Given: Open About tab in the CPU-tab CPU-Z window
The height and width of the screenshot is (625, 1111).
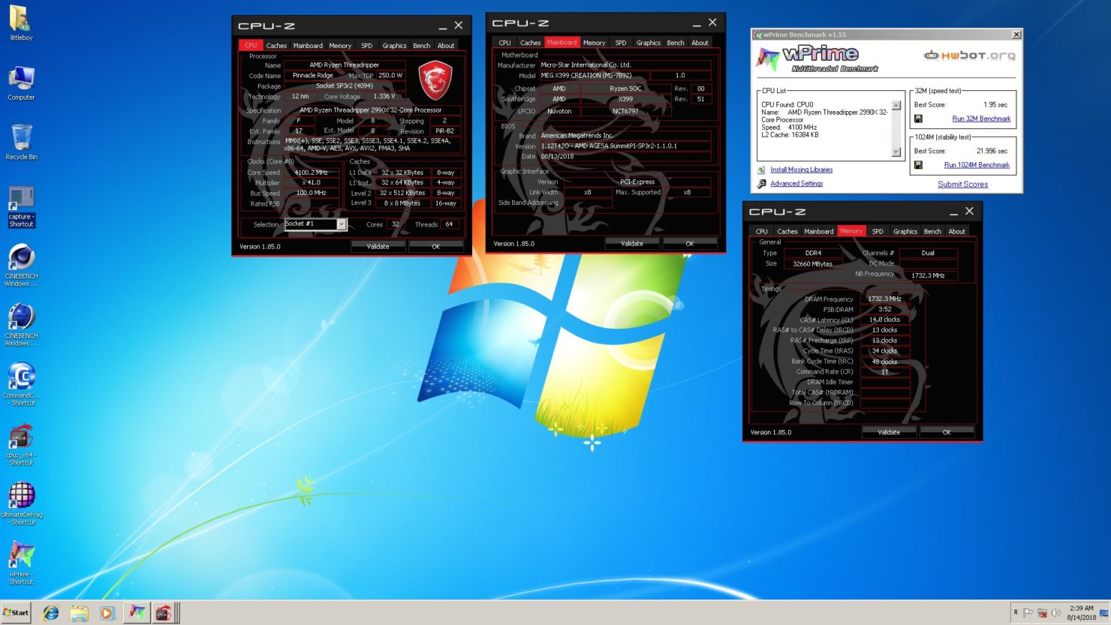Looking at the screenshot, I should coord(446,46).
